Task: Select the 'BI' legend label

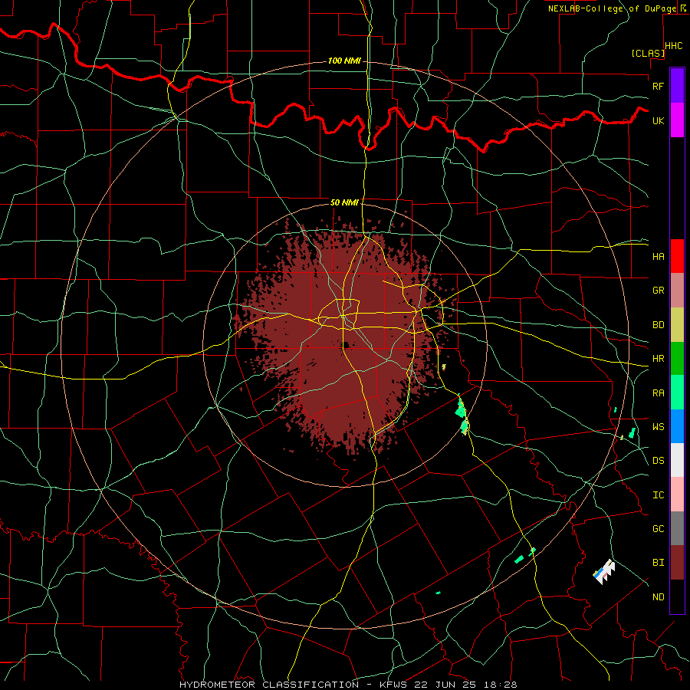Action: pos(658,563)
